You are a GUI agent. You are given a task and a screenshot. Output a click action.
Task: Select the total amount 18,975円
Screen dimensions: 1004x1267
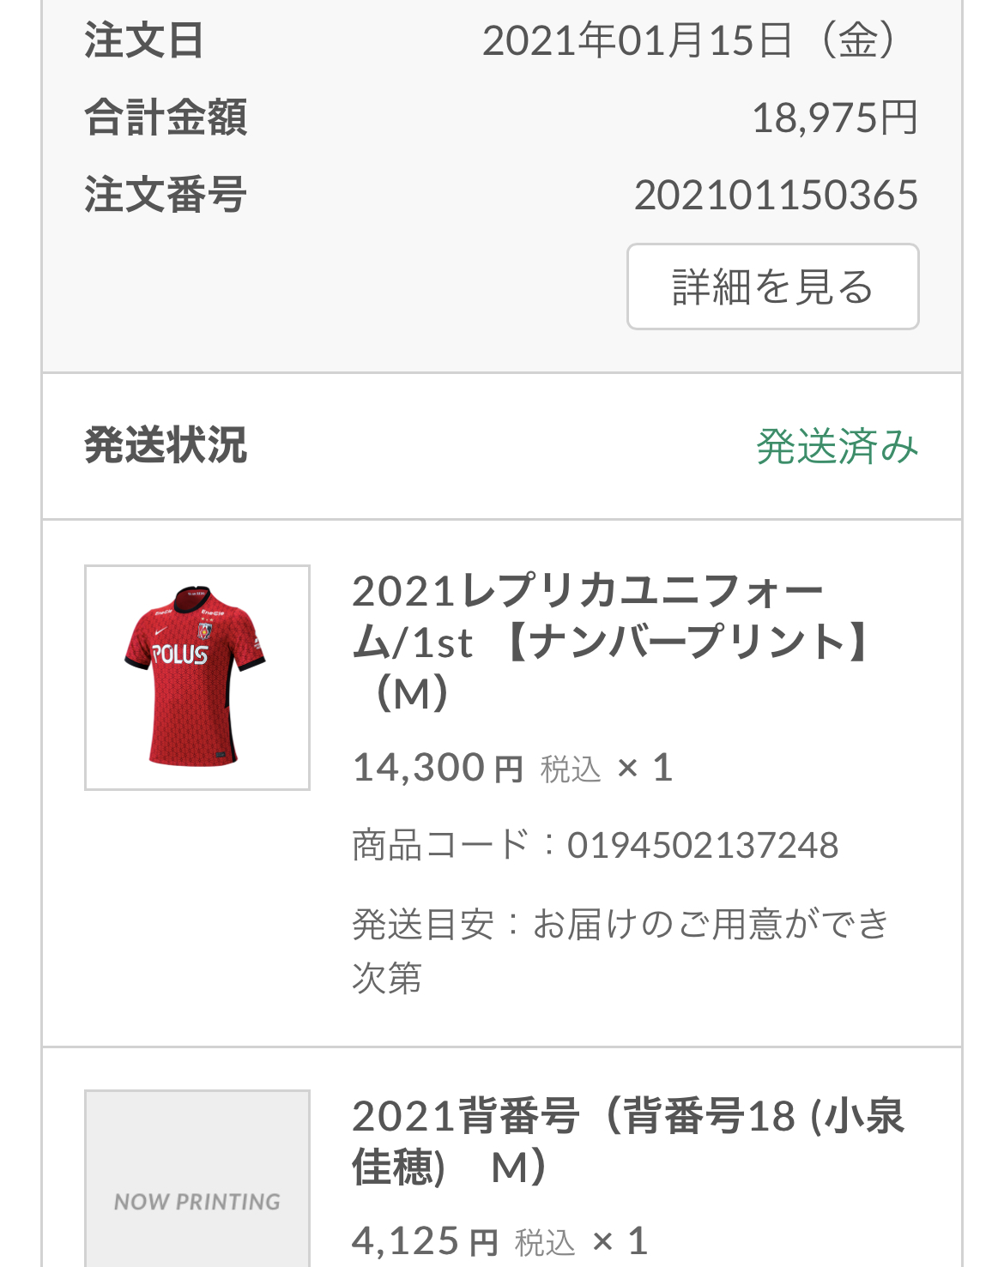click(835, 118)
